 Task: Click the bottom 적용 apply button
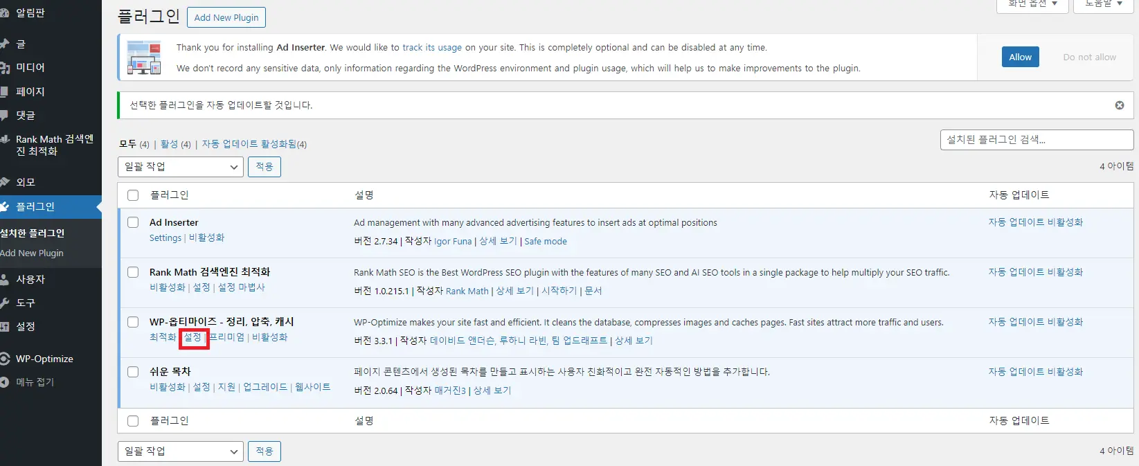coord(264,451)
